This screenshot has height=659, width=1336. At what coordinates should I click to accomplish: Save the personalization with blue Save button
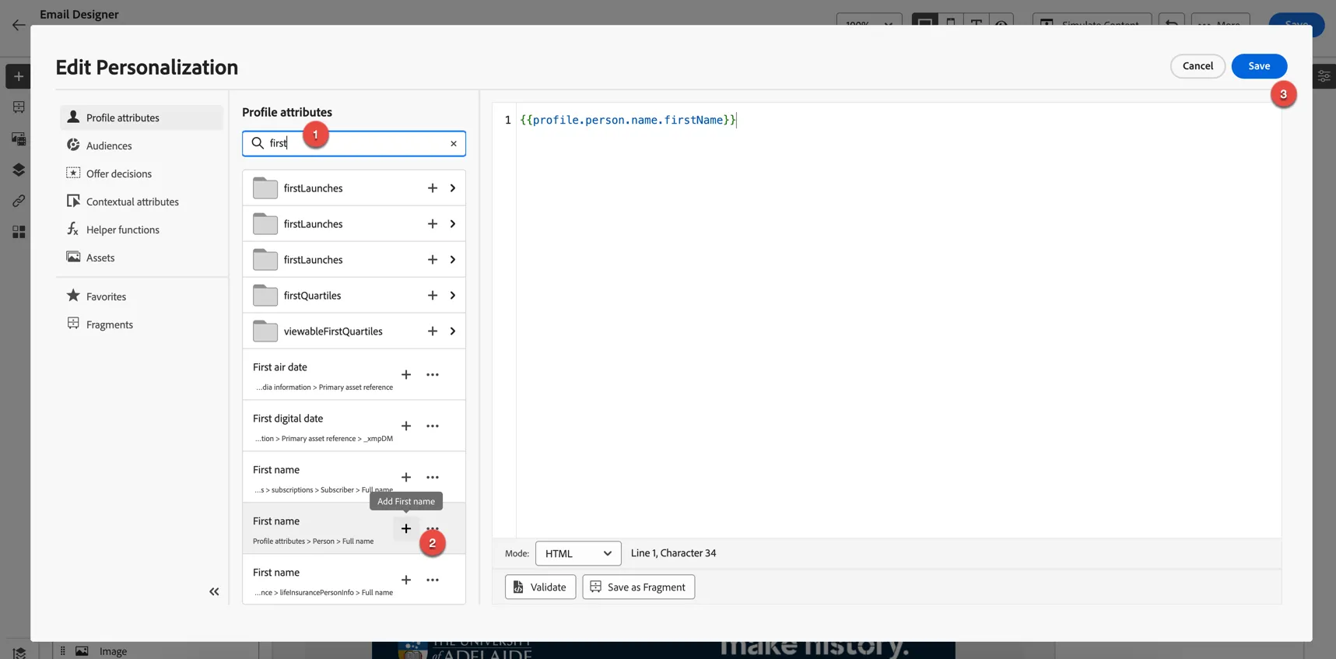pyautogui.click(x=1259, y=66)
